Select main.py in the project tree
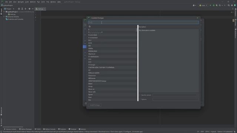Viewport: 237px width, 133px height. point(13,14)
